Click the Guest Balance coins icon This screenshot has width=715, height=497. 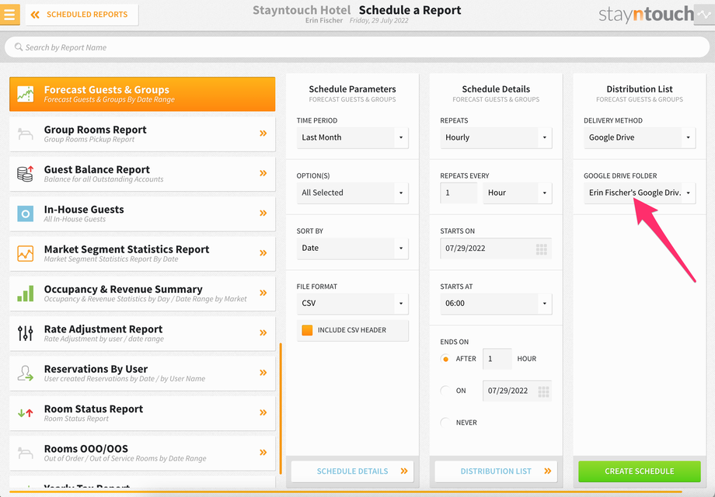point(25,174)
